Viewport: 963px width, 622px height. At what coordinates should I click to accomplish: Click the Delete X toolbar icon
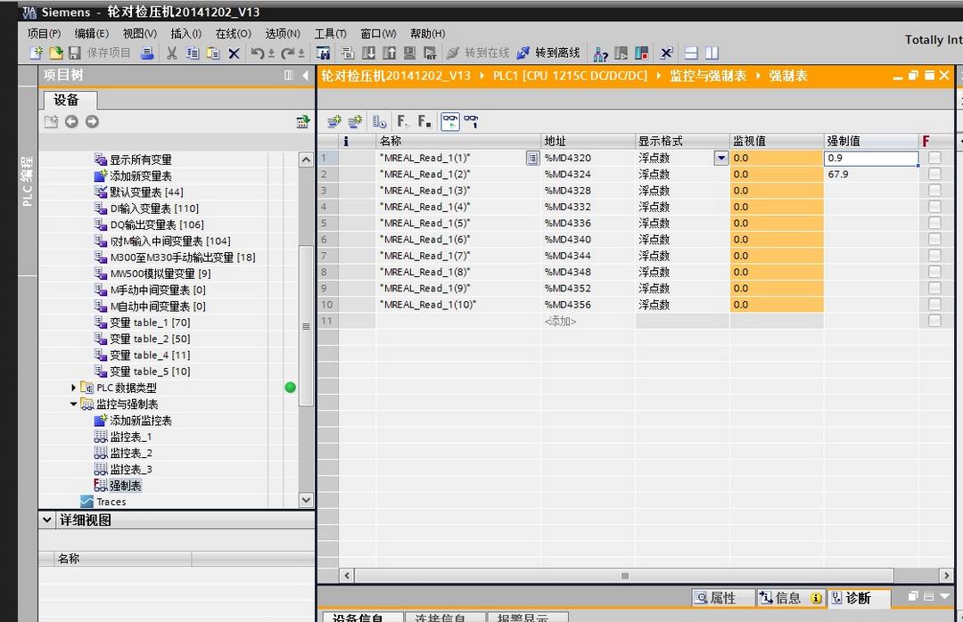pos(234,53)
